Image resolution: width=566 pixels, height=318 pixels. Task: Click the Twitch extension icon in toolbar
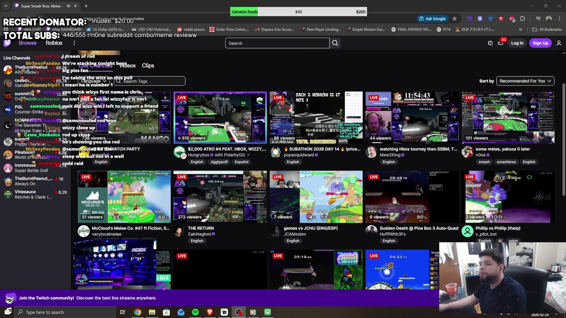click(x=480, y=19)
